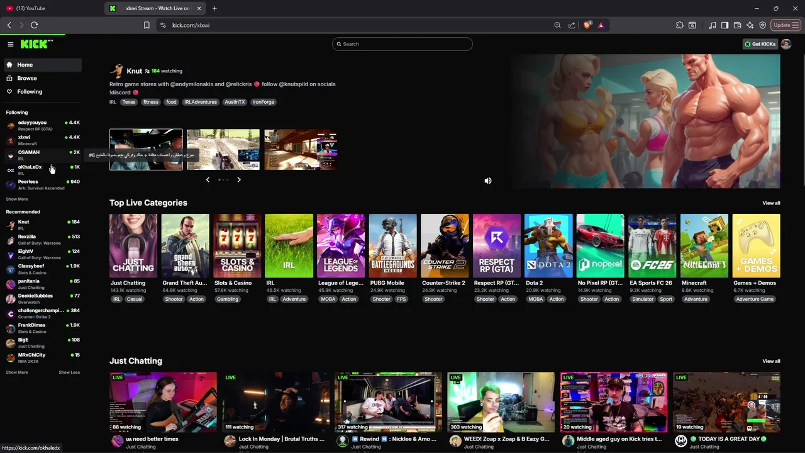The width and height of the screenshot is (805, 453).
Task: Open Peerless channel in Following list
Action: pyautogui.click(x=43, y=184)
